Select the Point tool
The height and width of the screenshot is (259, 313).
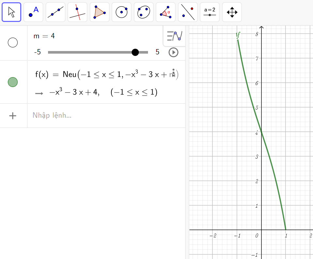pyautogui.click(x=33, y=12)
